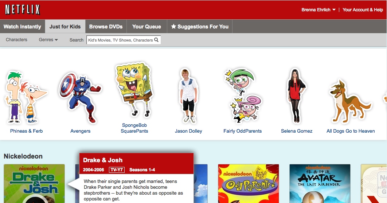Click the Netflix logo
This screenshot has width=387, height=203.
click(23, 9)
